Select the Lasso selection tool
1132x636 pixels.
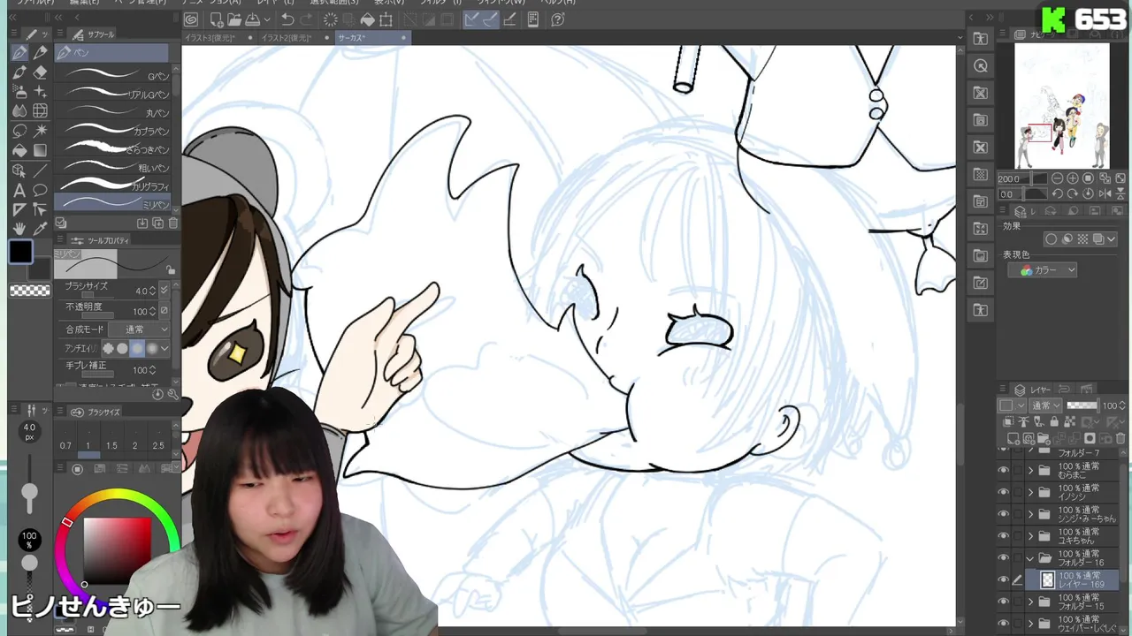click(x=19, y=131)
